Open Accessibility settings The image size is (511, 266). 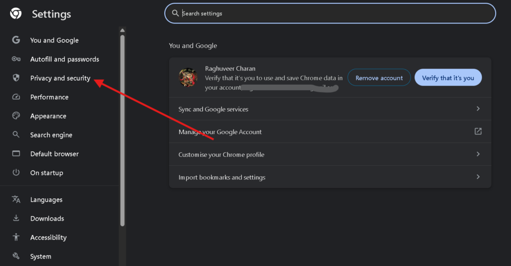48,238
